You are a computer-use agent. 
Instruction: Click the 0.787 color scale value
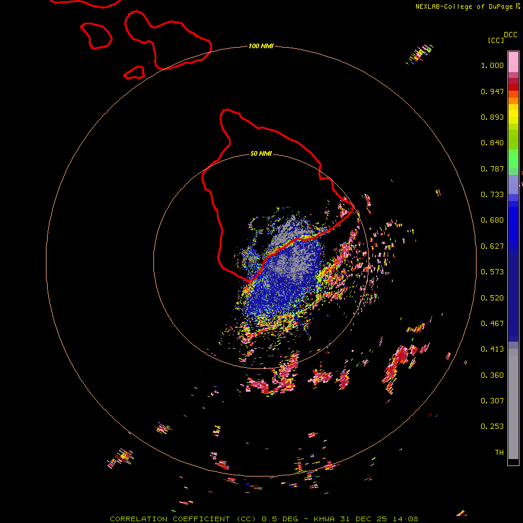492,169
